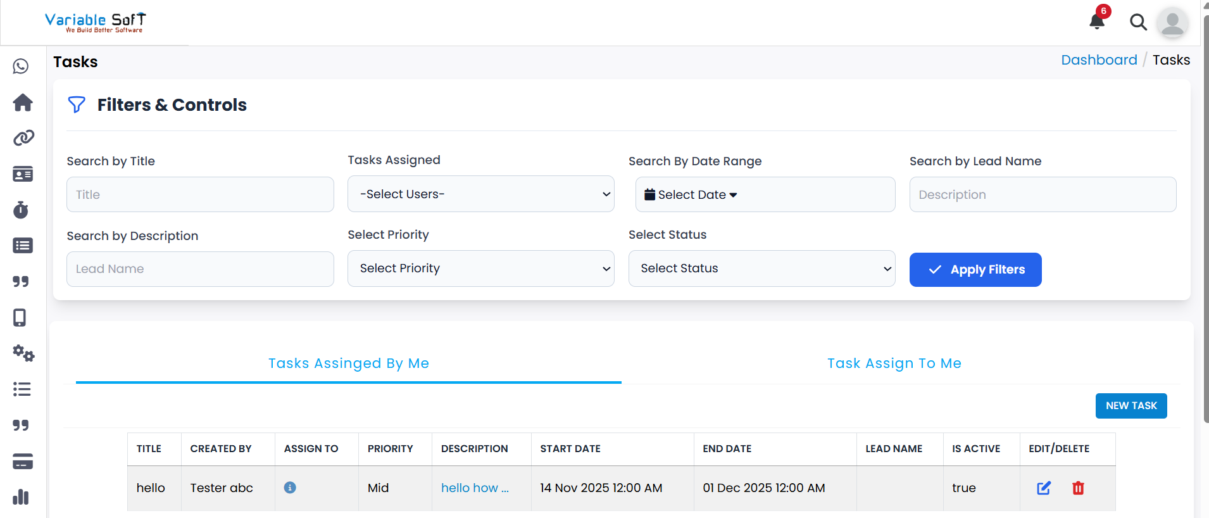The height and width of the screenshot is (518, 1209).
Task: Switch to Task Assign To Me tab
Action: pyautogui.click(x=894, y=363)
